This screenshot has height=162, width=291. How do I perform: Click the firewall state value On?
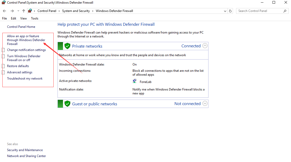coord(135,64)
